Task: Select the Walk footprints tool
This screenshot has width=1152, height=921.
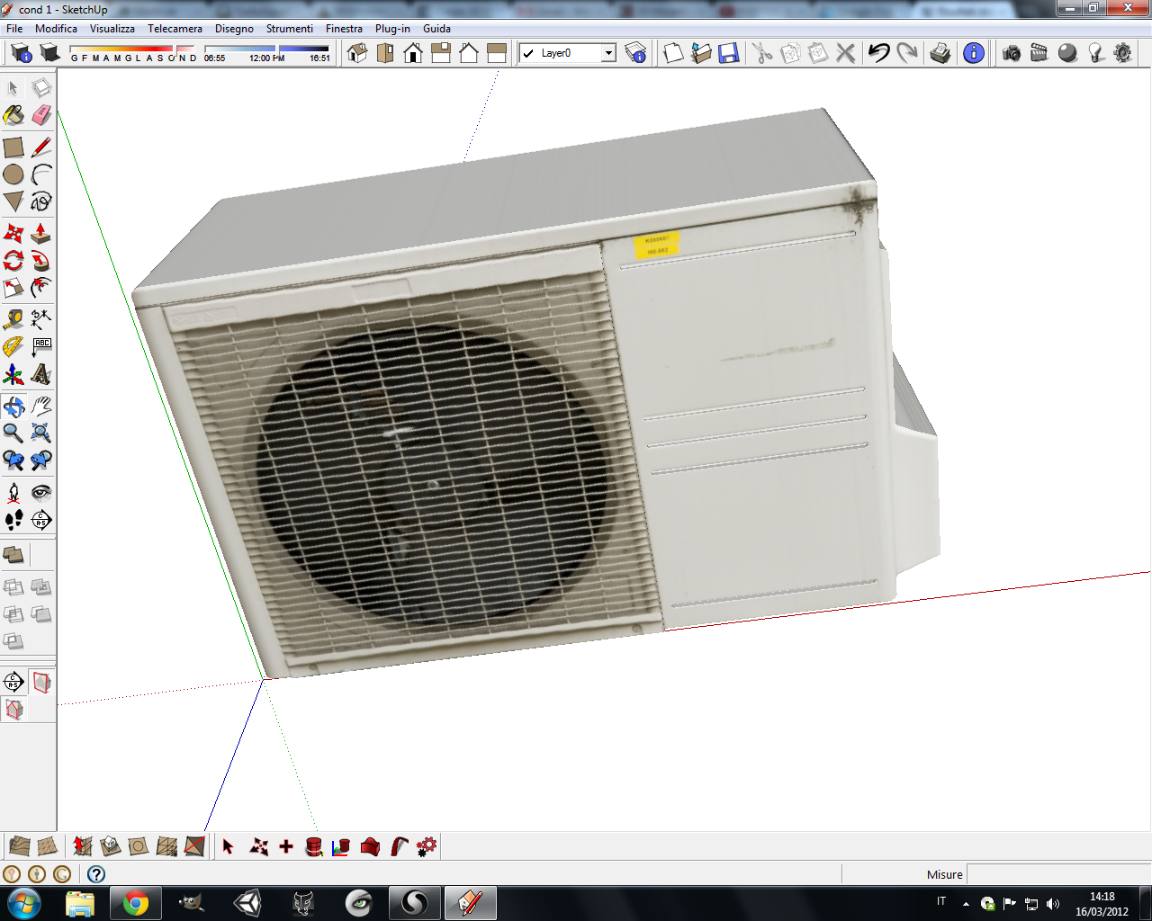Action: (13, 519)
